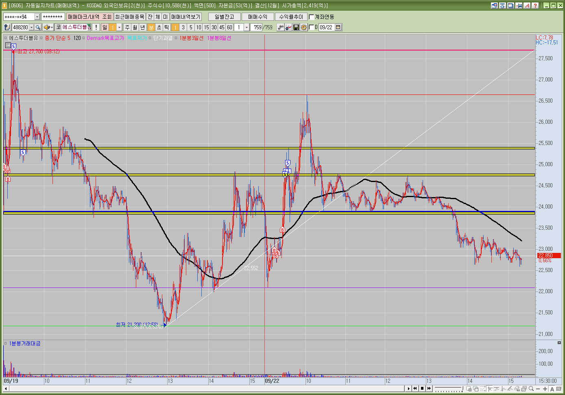This screenshot has height=395, width=565.
Task: Select the 5-minute interval button
Action: coord(191,27)
